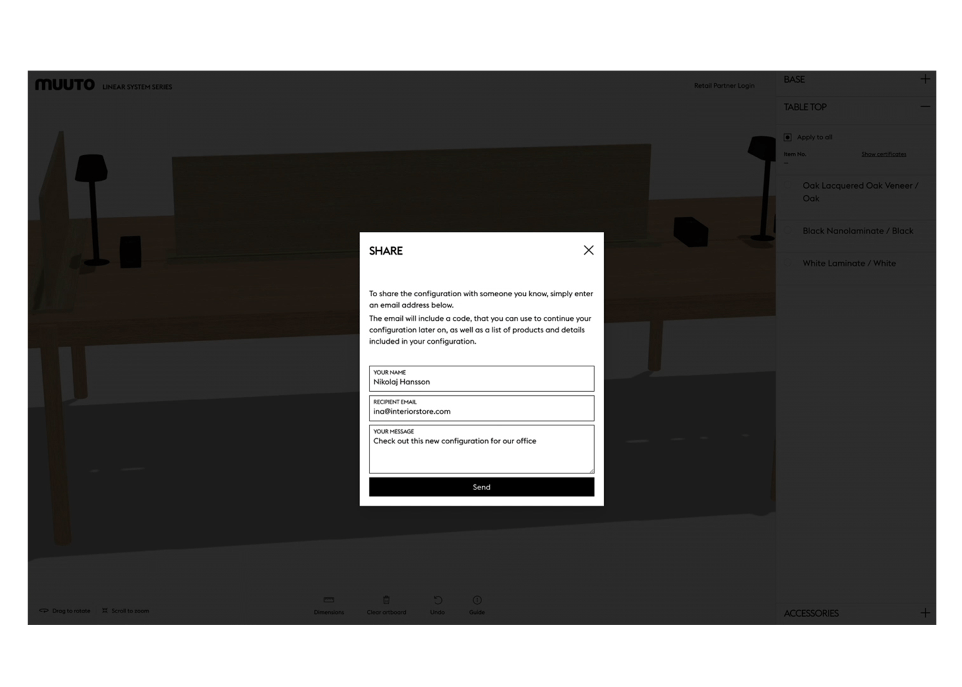The height and width of the screenshot is (687, 962).
Task: Click the Your Message text area
Action: [482, 449]
